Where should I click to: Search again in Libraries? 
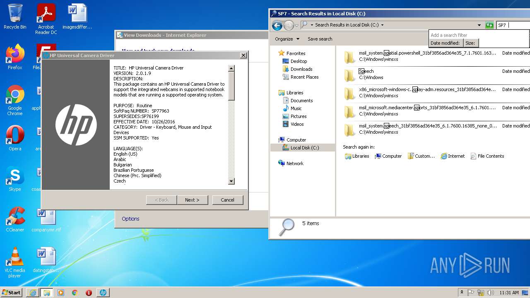coord(357,156)
